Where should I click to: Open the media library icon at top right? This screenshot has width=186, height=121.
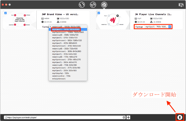coord(181,5)
